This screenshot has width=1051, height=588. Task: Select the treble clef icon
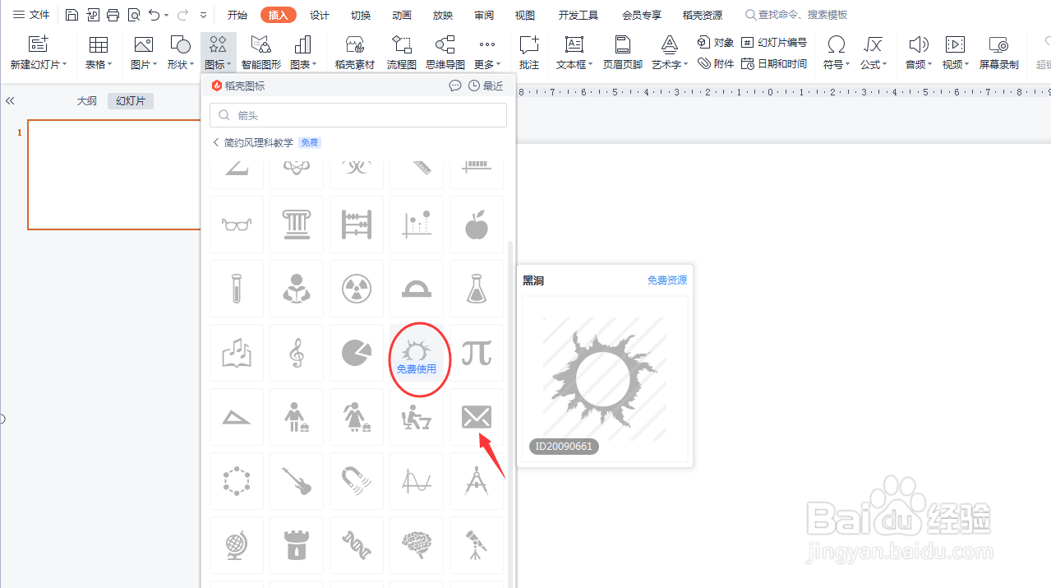(x=297, y=354)
